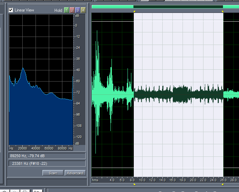
Task: Click the yellow selection start marker above waveform
Action: [x=134, y=11]
